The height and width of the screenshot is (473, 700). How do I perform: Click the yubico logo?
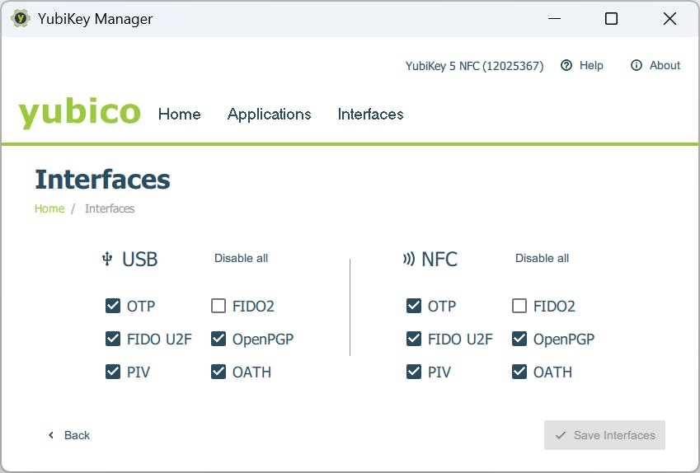coord(79,113)
